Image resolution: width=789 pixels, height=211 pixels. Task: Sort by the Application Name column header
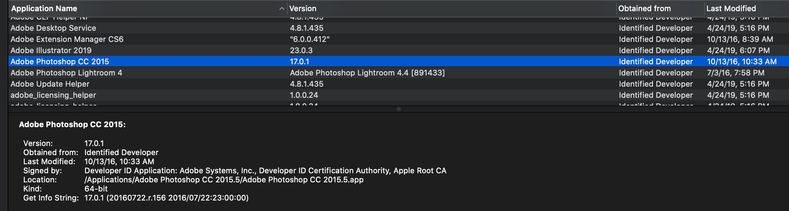pyautogui.click(x=148, y=8)
